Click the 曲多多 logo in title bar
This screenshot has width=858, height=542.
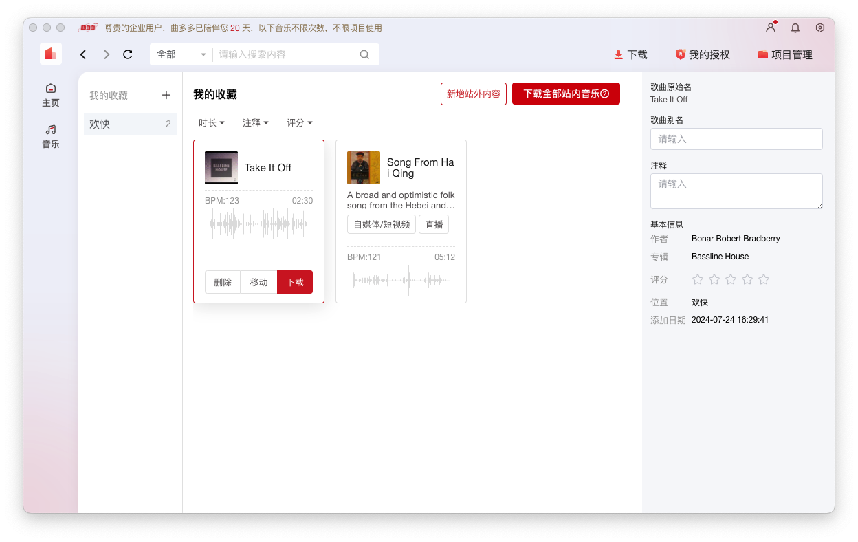[x=88, y=28]
